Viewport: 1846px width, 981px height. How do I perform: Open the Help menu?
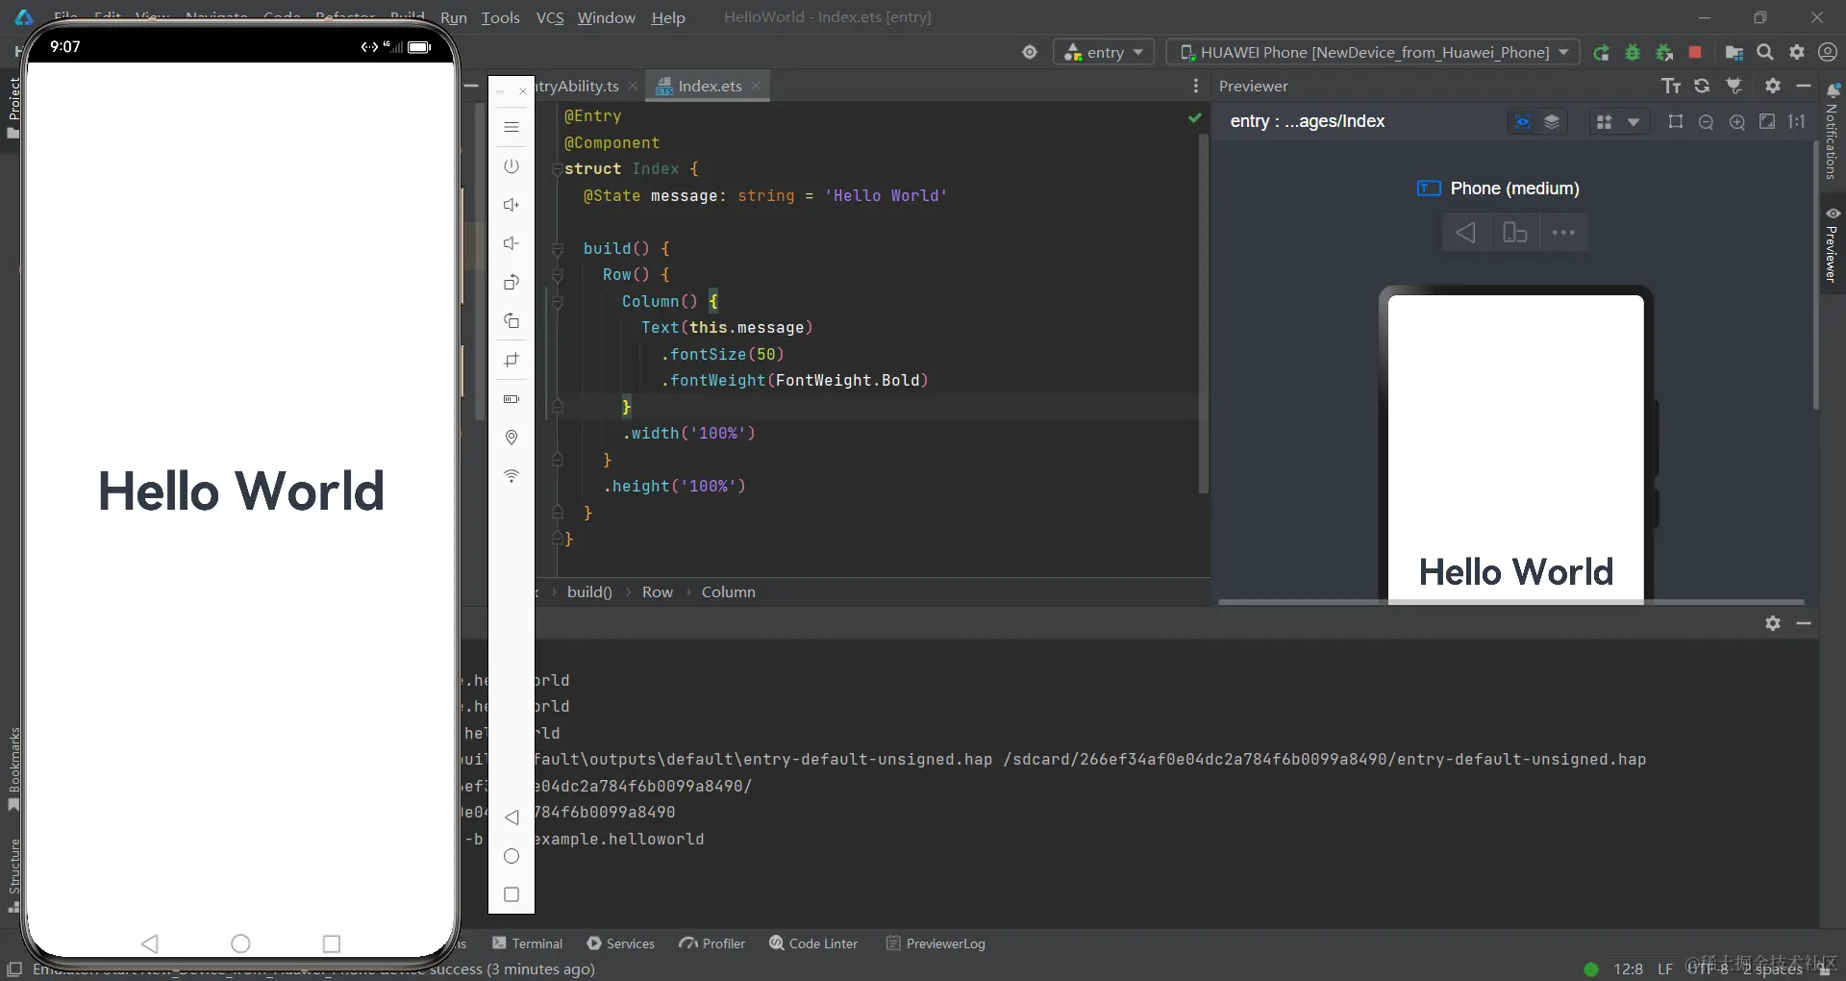click(668, 17)
